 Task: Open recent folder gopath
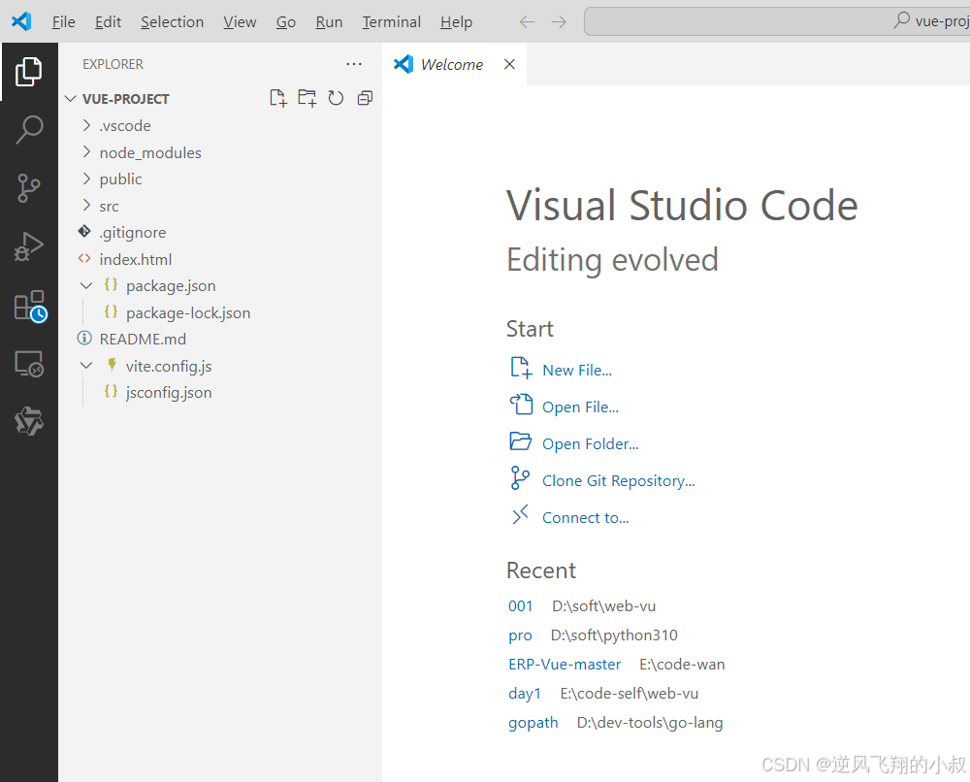coord(533,723)
